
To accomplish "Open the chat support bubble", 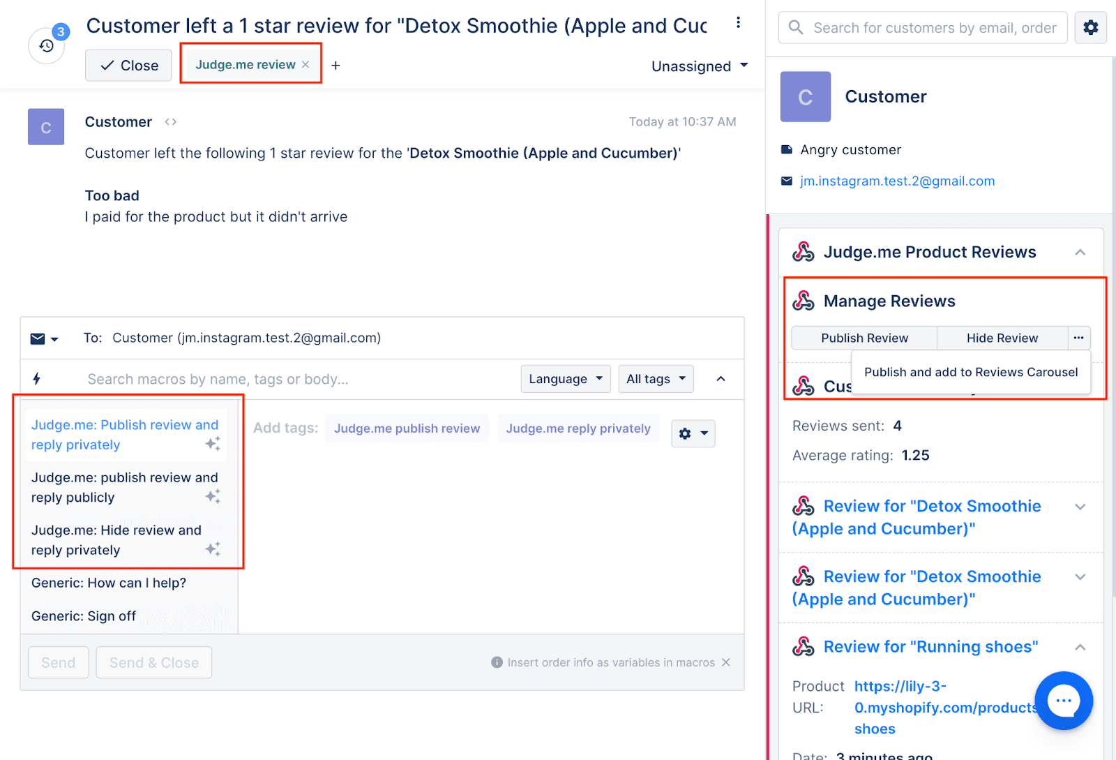I will [x=1063, y=701].
